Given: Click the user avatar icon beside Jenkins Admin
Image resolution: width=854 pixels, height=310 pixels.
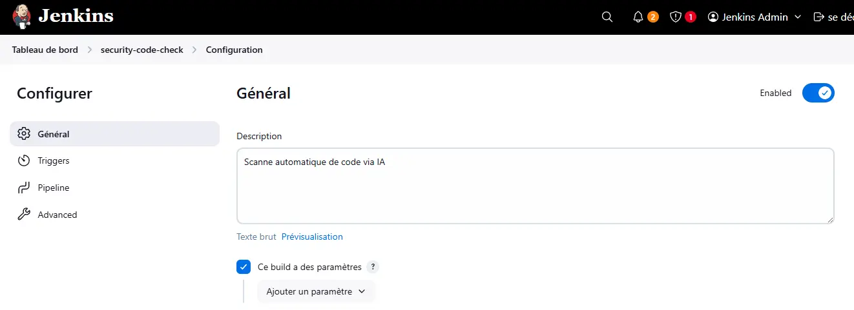Looking at the screenshot, I should coord(713,17).
